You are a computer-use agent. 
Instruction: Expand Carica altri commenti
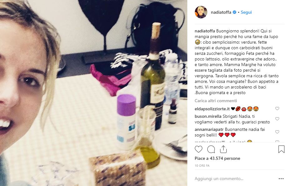(216, 101)
